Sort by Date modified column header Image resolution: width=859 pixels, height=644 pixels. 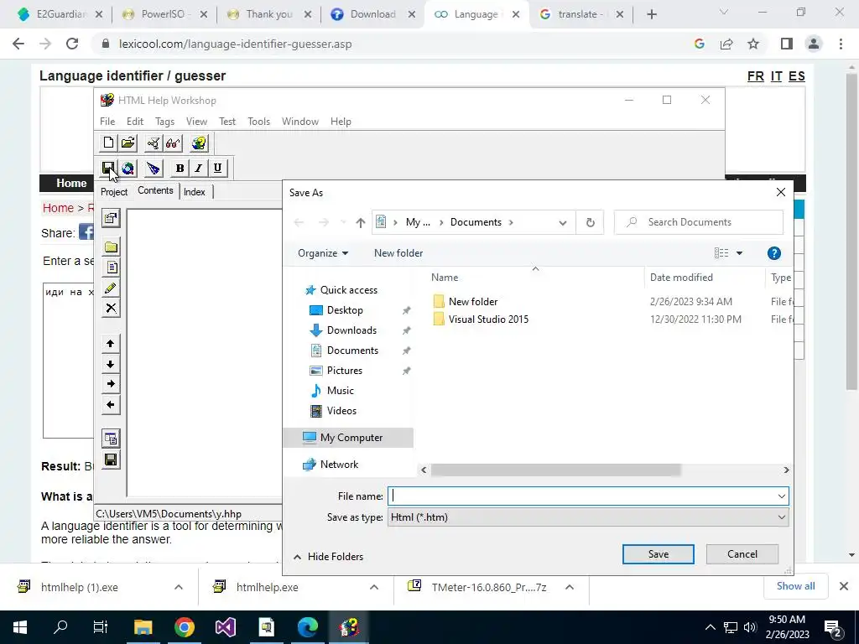click(x=681, y=278)
